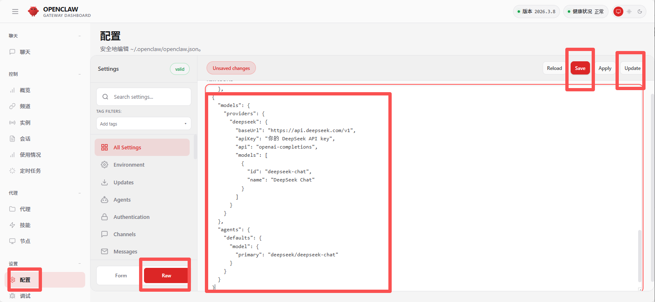Open the 调试 bug-icon item
This screenshot has width=655, height=302.
pyautogui.click(x=45, y=296)
